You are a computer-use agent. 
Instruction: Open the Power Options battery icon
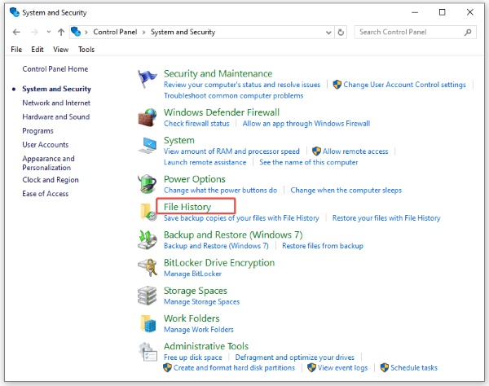coord(148,184)
